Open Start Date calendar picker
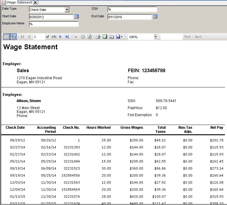This screenshot has width=227, height=205. coord(76,16)
